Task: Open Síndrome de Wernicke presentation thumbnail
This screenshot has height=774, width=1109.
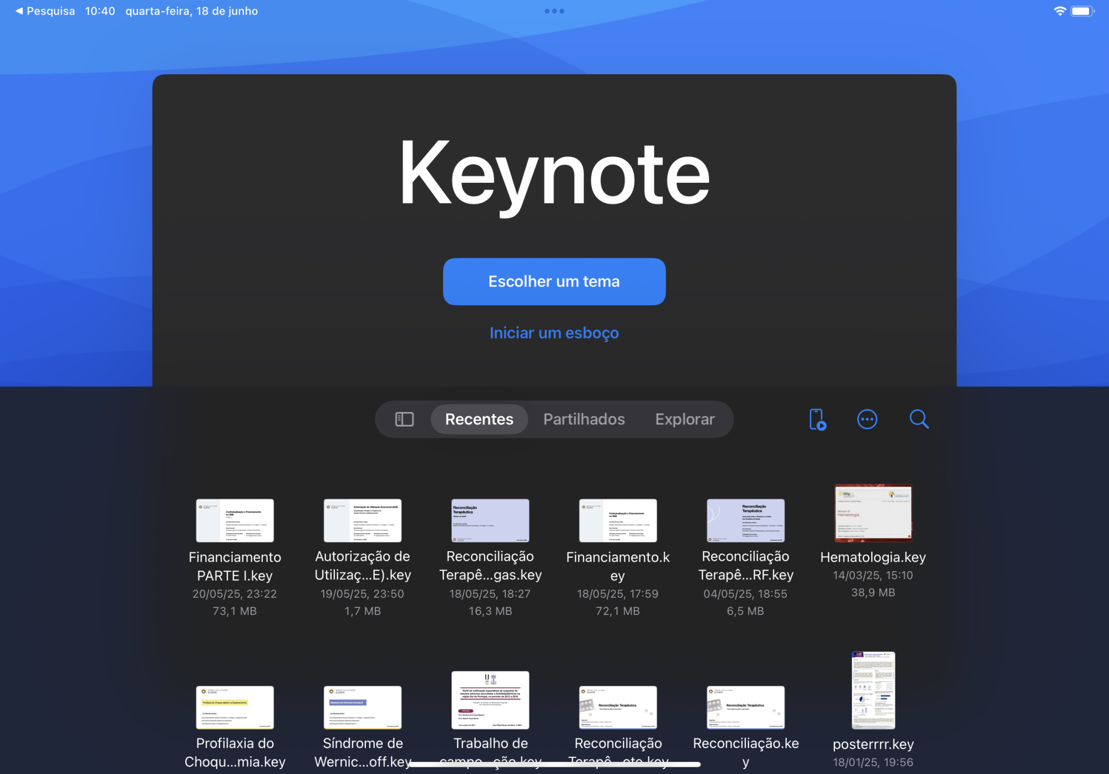Action: click(x=363, y=708)
